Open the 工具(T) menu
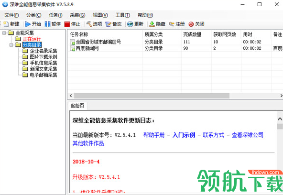Image resolution: width=283 pixels, height=195 pixels. point(123,15)
